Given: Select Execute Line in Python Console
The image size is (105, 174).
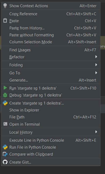Looking at the screenshot, I should 51,140.
